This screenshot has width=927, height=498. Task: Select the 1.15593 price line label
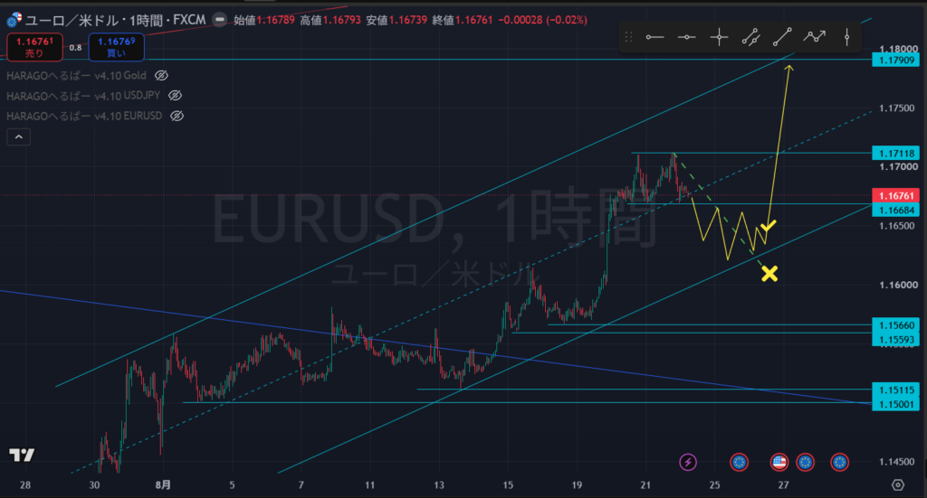tap(895, 339)
